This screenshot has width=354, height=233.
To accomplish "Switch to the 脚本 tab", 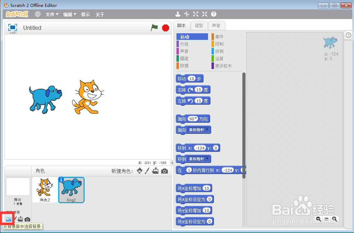I will [x=182, y=26].
